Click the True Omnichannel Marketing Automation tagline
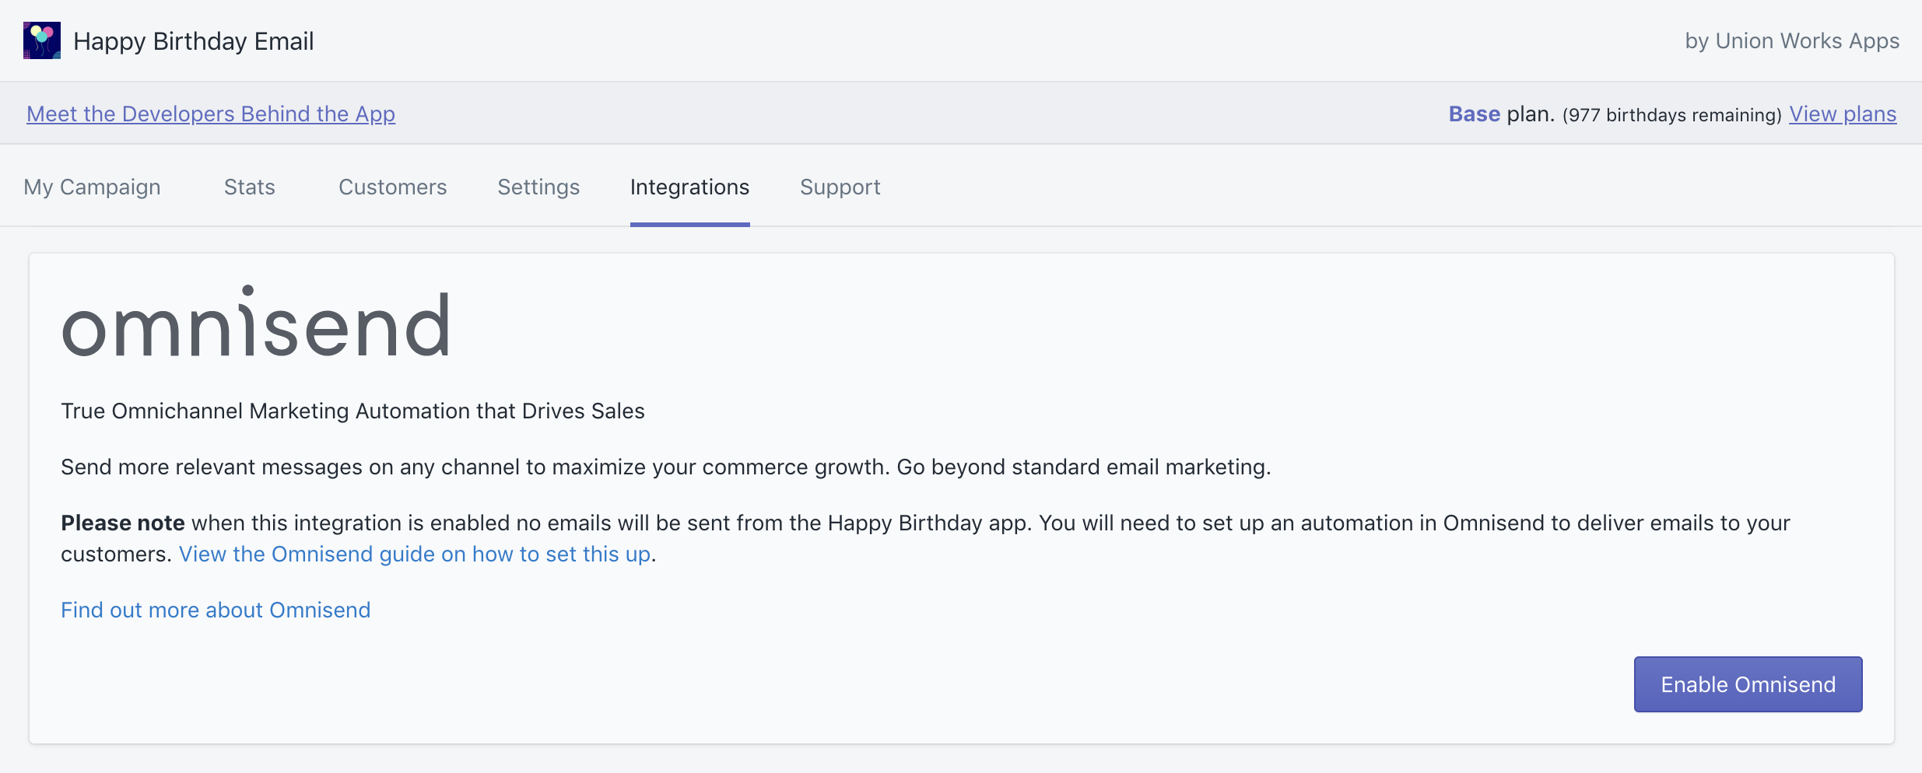The image size is (1922, 773). [352, 411]
